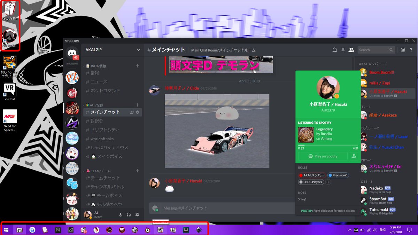Image resolution: width=418 pixels, height=235 pixels.
Task: Open the GG server icon
Action: click(x=72, y=183)
